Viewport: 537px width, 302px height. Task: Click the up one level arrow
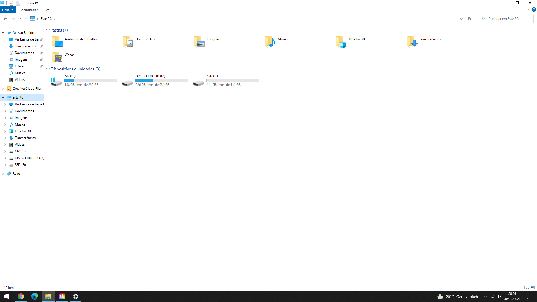26,19
